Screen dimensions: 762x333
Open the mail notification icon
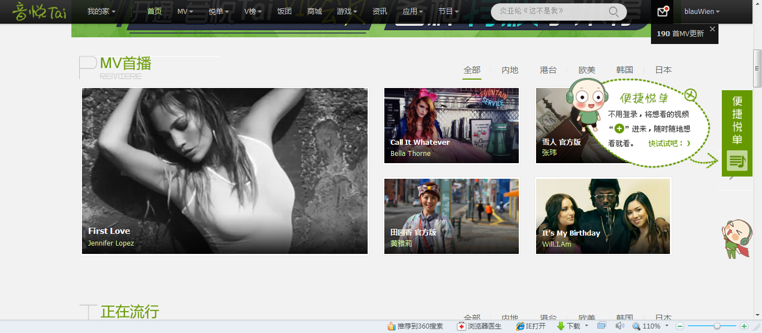tap(662, 12)
